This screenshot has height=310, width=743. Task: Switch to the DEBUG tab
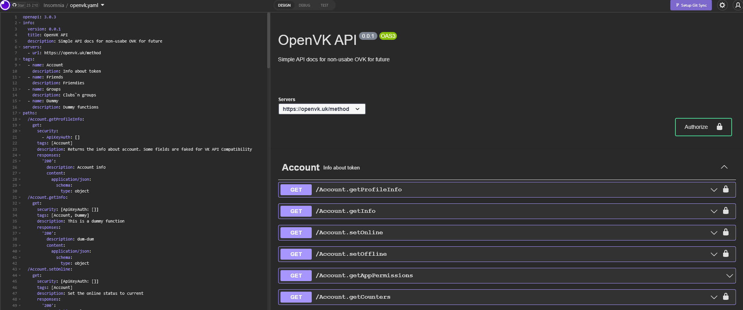[304, 5]
